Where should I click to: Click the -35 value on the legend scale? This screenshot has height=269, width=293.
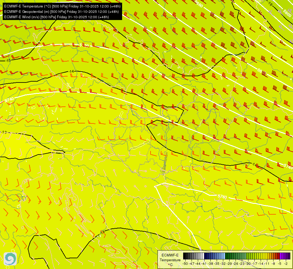(x=217, y=264)
